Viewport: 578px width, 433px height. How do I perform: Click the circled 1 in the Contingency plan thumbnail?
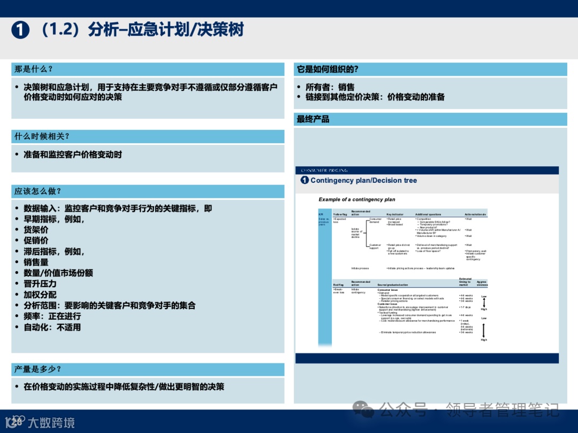(x=305, y=180)
